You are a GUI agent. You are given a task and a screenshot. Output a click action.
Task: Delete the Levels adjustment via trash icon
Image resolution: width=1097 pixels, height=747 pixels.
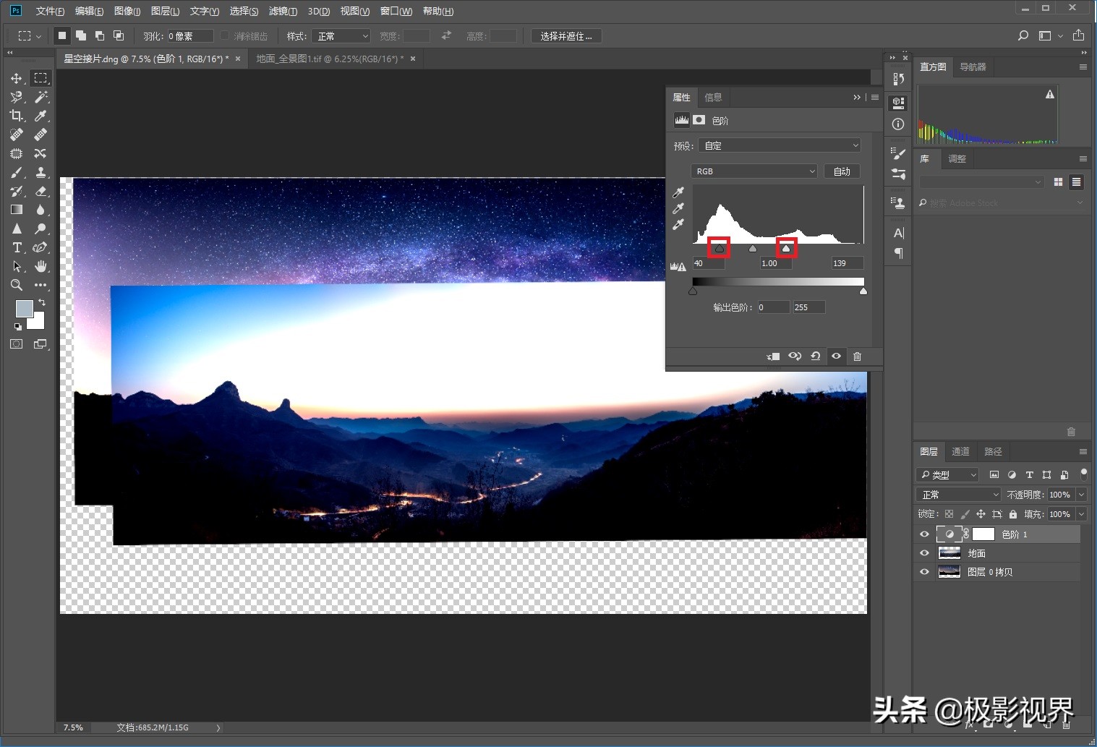[857, 357]
